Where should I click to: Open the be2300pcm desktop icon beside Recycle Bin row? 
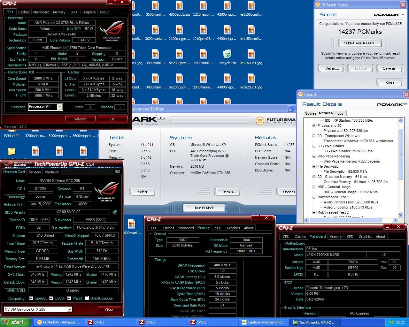click(179, 57)
